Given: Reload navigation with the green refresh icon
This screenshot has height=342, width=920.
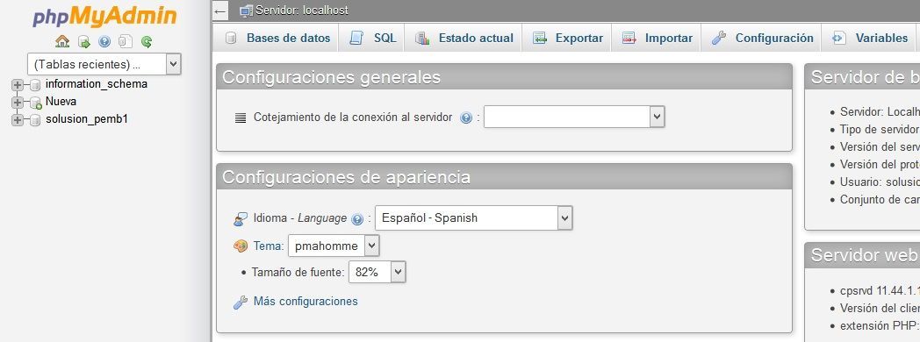Looking at the screenshot, I should [x=147, y=41].
